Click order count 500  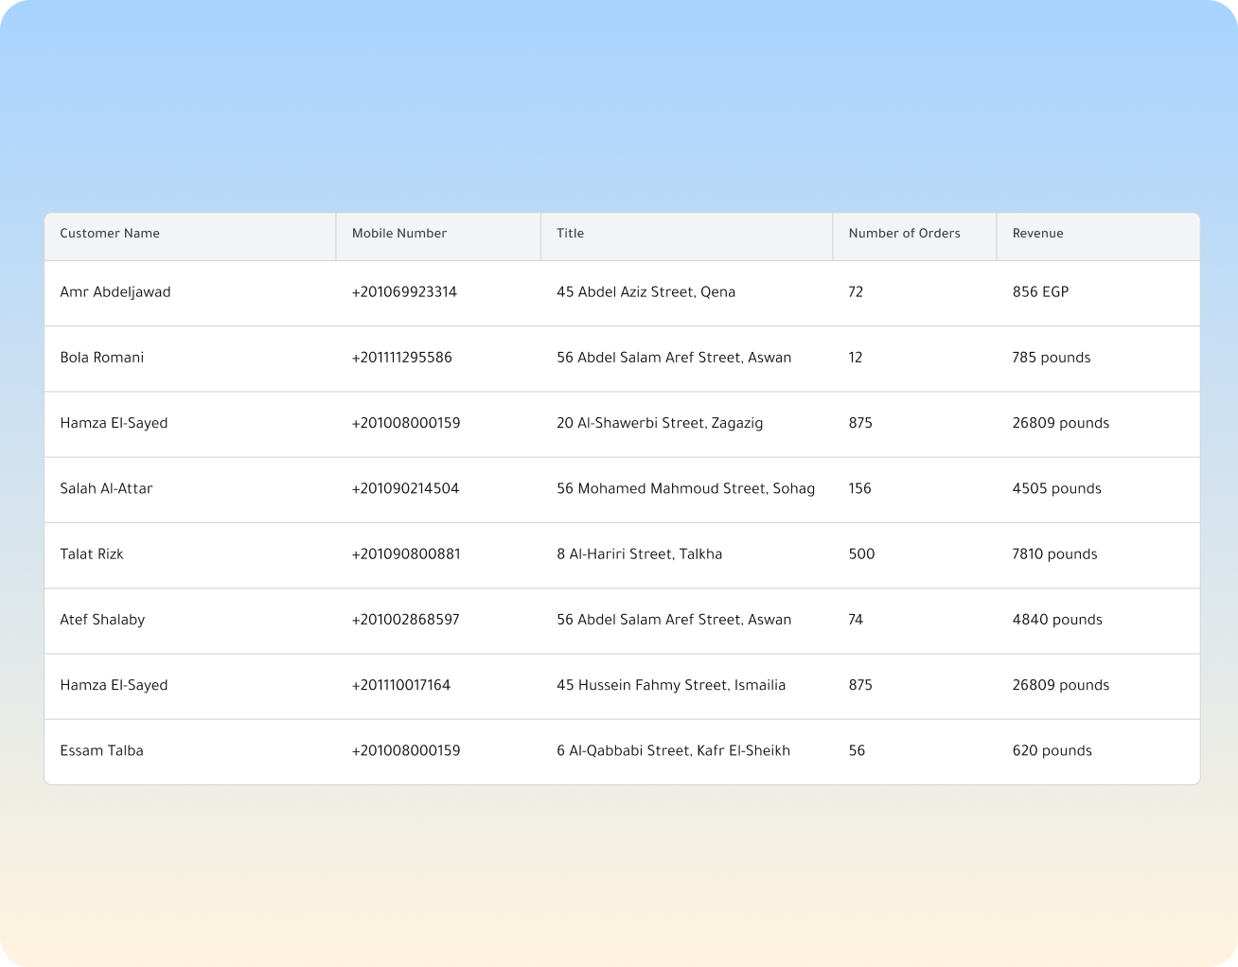tap(861, 554)
